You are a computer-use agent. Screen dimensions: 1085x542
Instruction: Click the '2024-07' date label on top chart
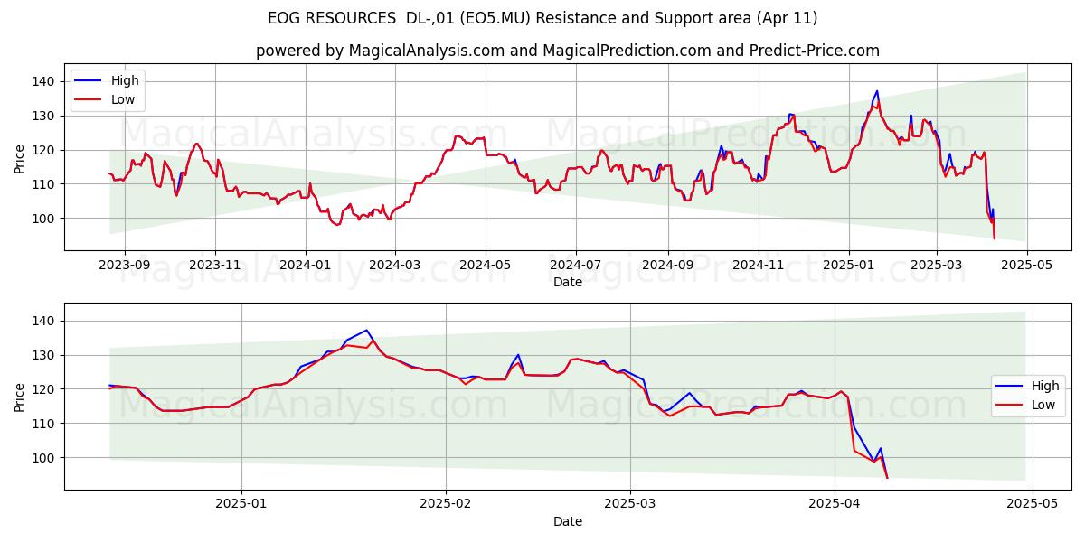[576, 266]
